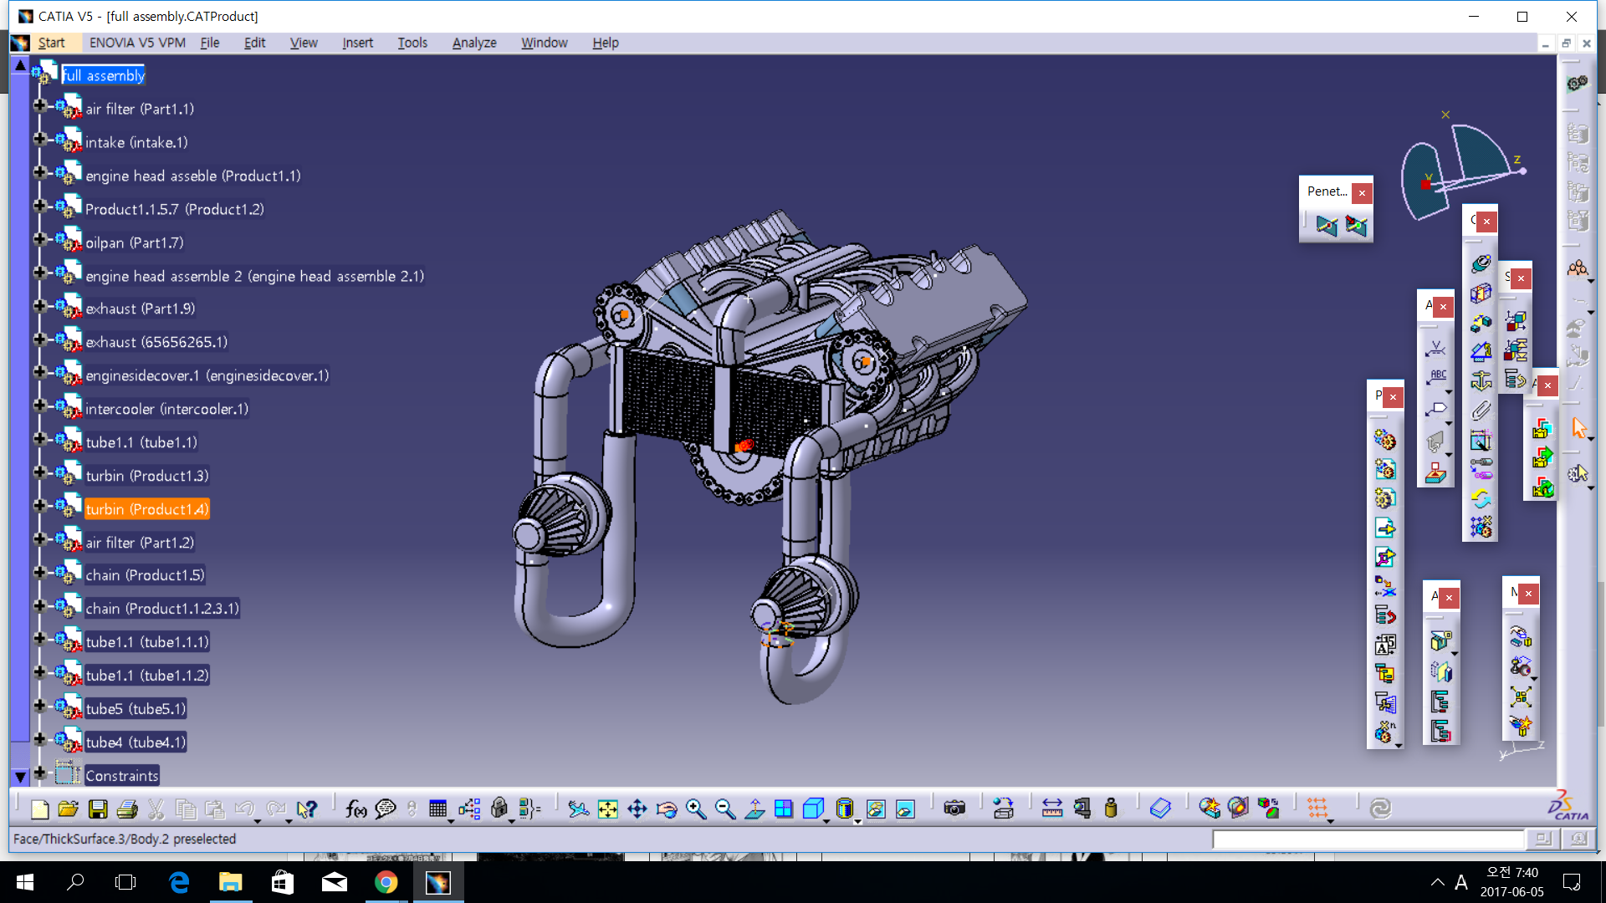Click the power input command field
Image resolution: width=1606 pixels, height=903 pixels.
pos(1368,839)
